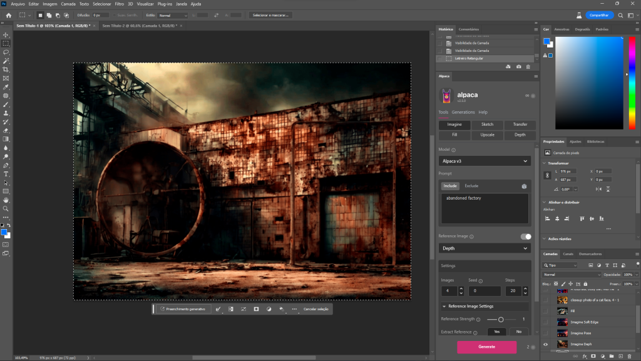Click the Reference Strength slider handle
Screen dimensions: 641x361
click(x=501, y=319)
